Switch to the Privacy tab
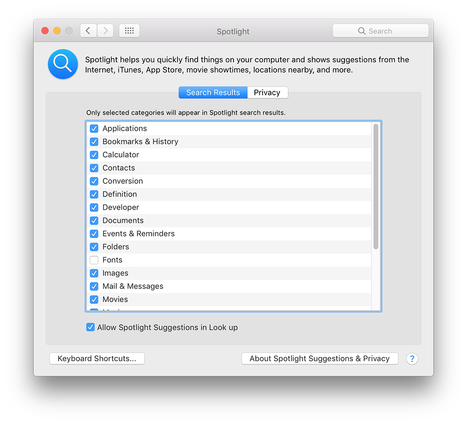The width and height of the screenshot is (467, 424). [267, 93]
